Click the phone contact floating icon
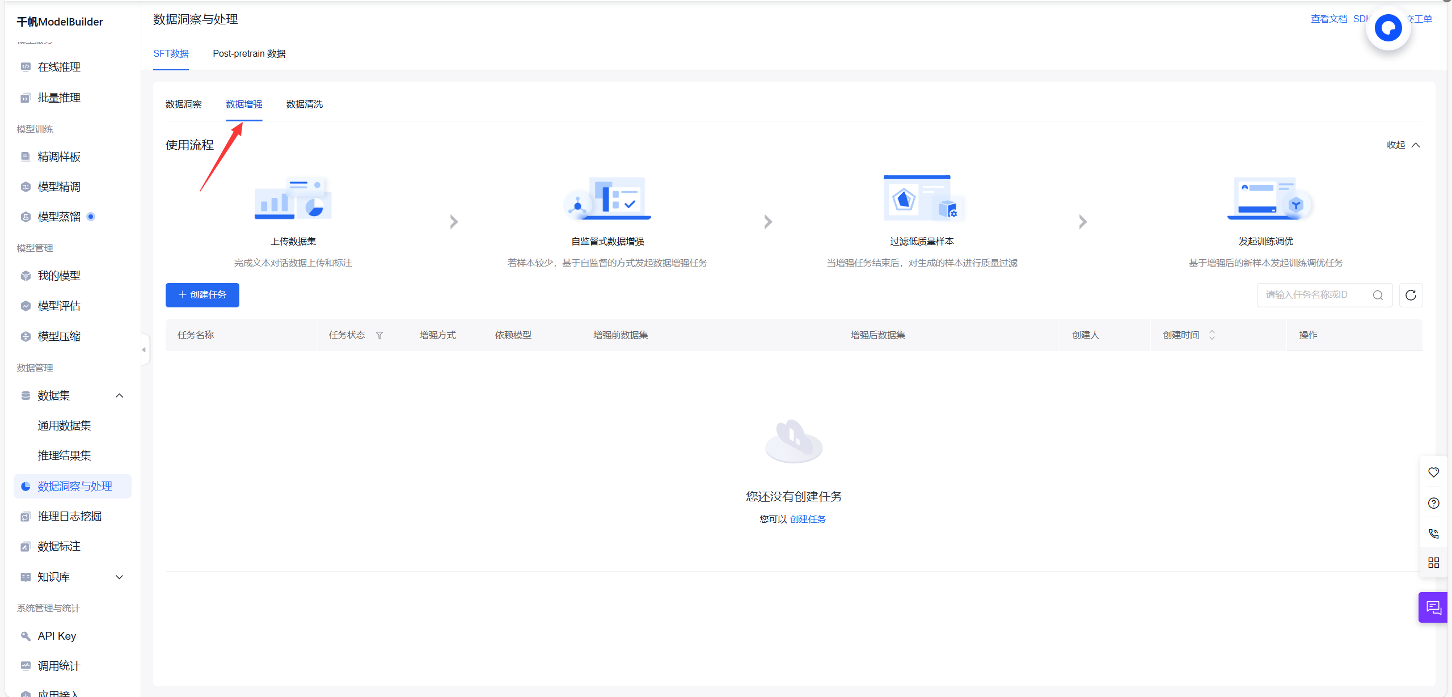Viewport: 1452px width, 697px height. (x=1433, y=533)
